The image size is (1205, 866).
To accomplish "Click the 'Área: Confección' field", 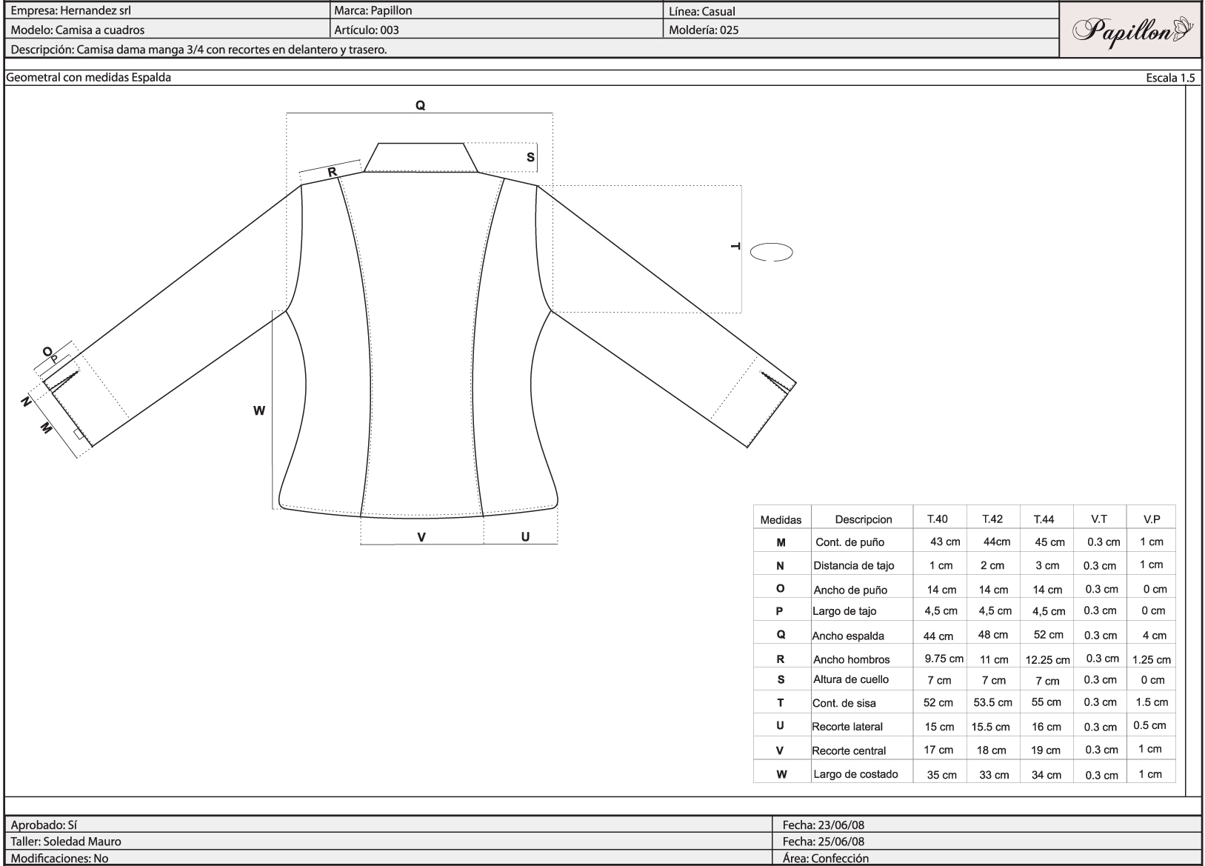I will click(x=825, y=859).
